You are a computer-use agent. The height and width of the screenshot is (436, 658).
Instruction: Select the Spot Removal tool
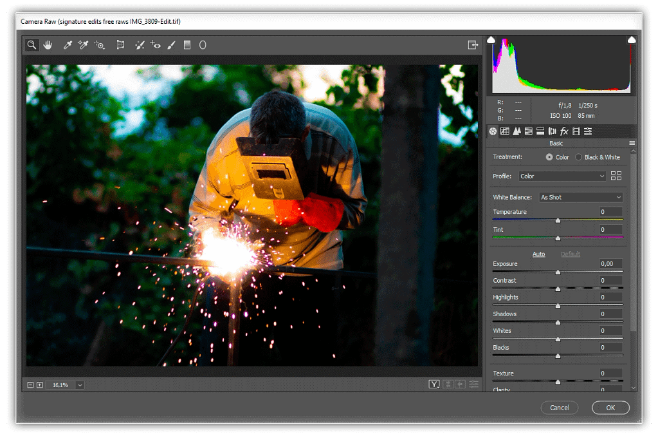pyautogui.click(x=140, y=45)
